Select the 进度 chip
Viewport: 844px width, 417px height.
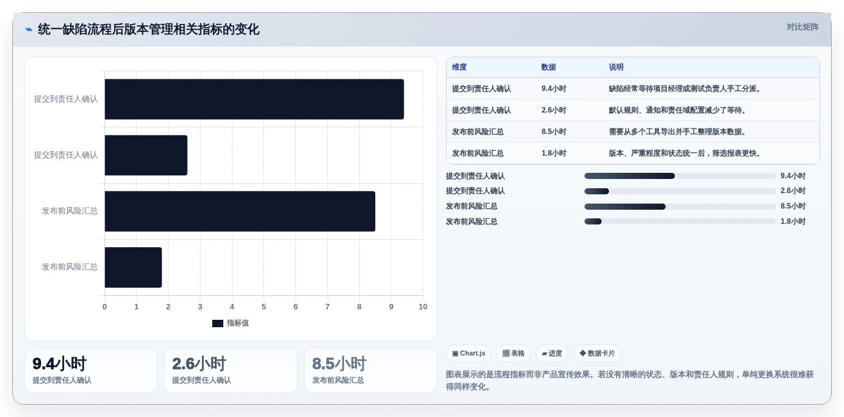pos(552,353)
